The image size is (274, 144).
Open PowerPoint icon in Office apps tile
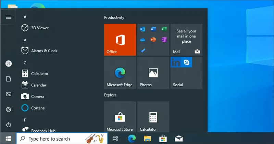click(153, 40)
